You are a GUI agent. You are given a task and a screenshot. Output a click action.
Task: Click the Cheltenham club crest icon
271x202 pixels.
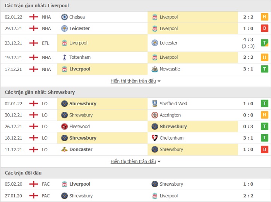pyautogui.click(x=155, y=138)
